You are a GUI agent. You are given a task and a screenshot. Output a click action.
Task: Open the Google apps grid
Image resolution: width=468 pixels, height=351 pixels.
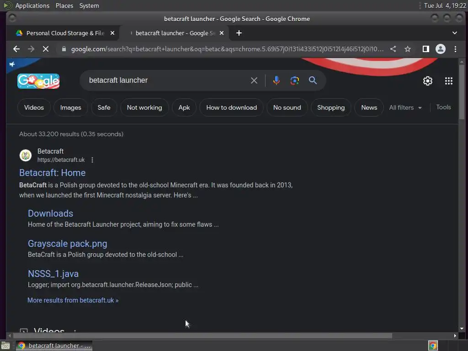449,81
